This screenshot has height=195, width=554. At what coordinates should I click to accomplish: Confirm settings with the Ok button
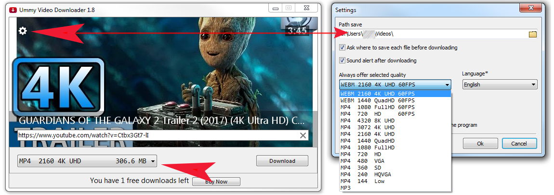coord(480,144)
